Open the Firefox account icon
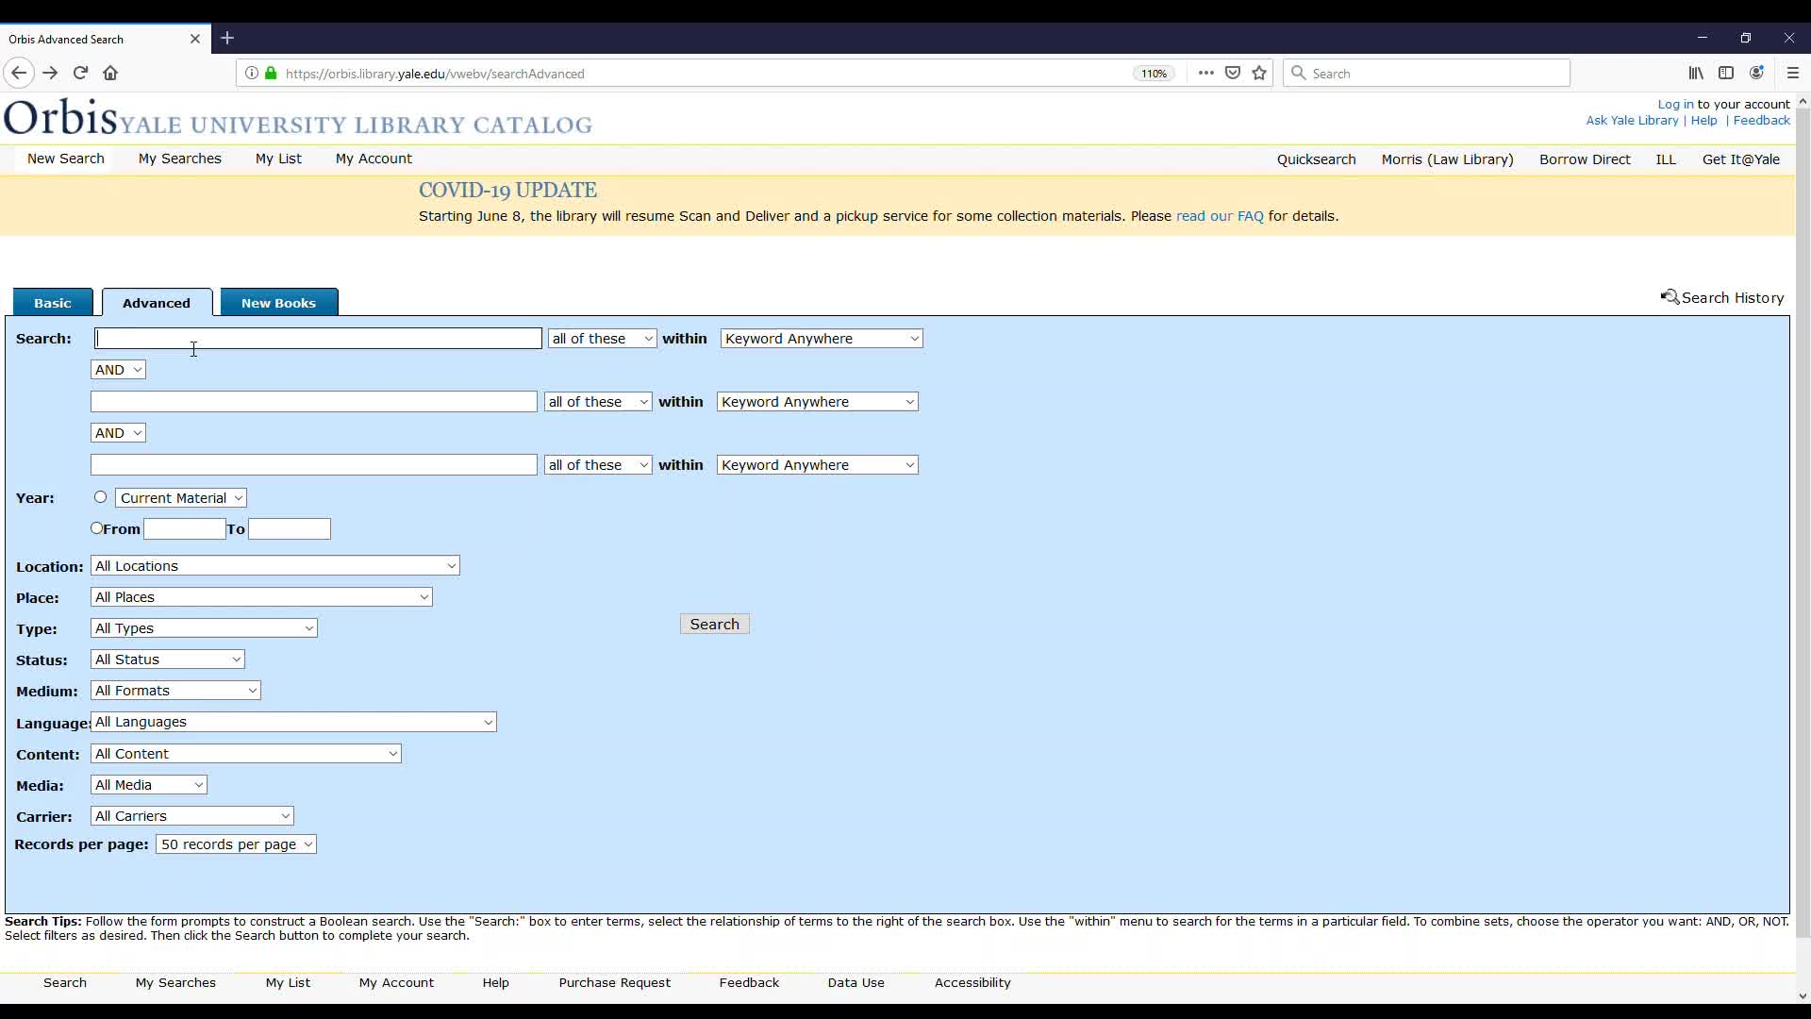1811x1019 pixels. click(x=1756, y=73)
